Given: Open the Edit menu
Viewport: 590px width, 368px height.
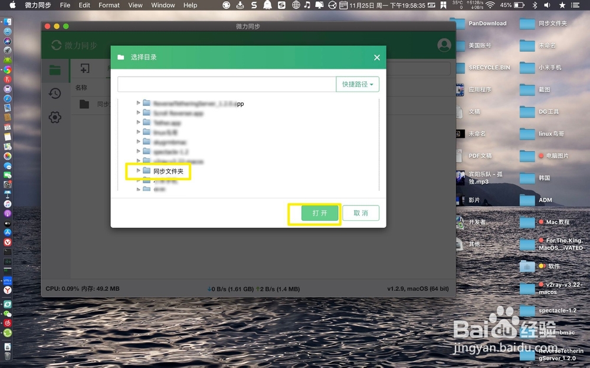Looking at the screenshot, I should tap(84, 5).
